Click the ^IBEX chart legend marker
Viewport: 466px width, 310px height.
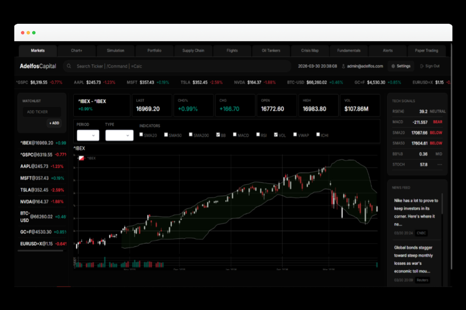coord(81,158)
